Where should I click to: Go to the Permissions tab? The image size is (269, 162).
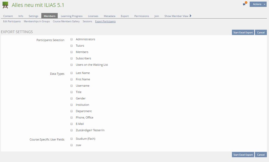click(x=141, y=16)
